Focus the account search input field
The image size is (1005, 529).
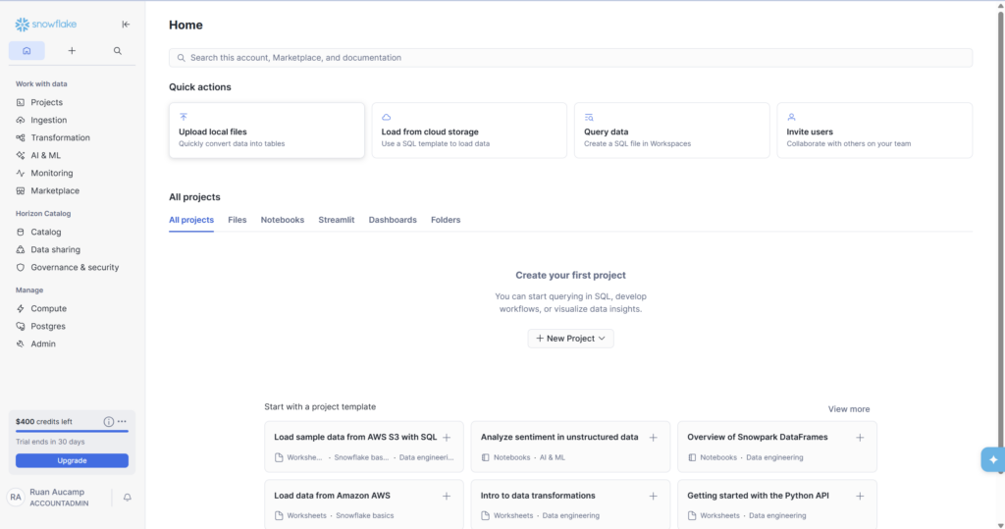point(570,58)
